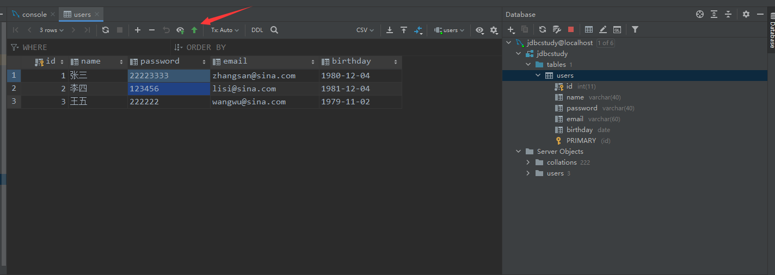Click the filter funnel in Database panel
This screenshot has width=775, height=275.
(x=635, y=30)
